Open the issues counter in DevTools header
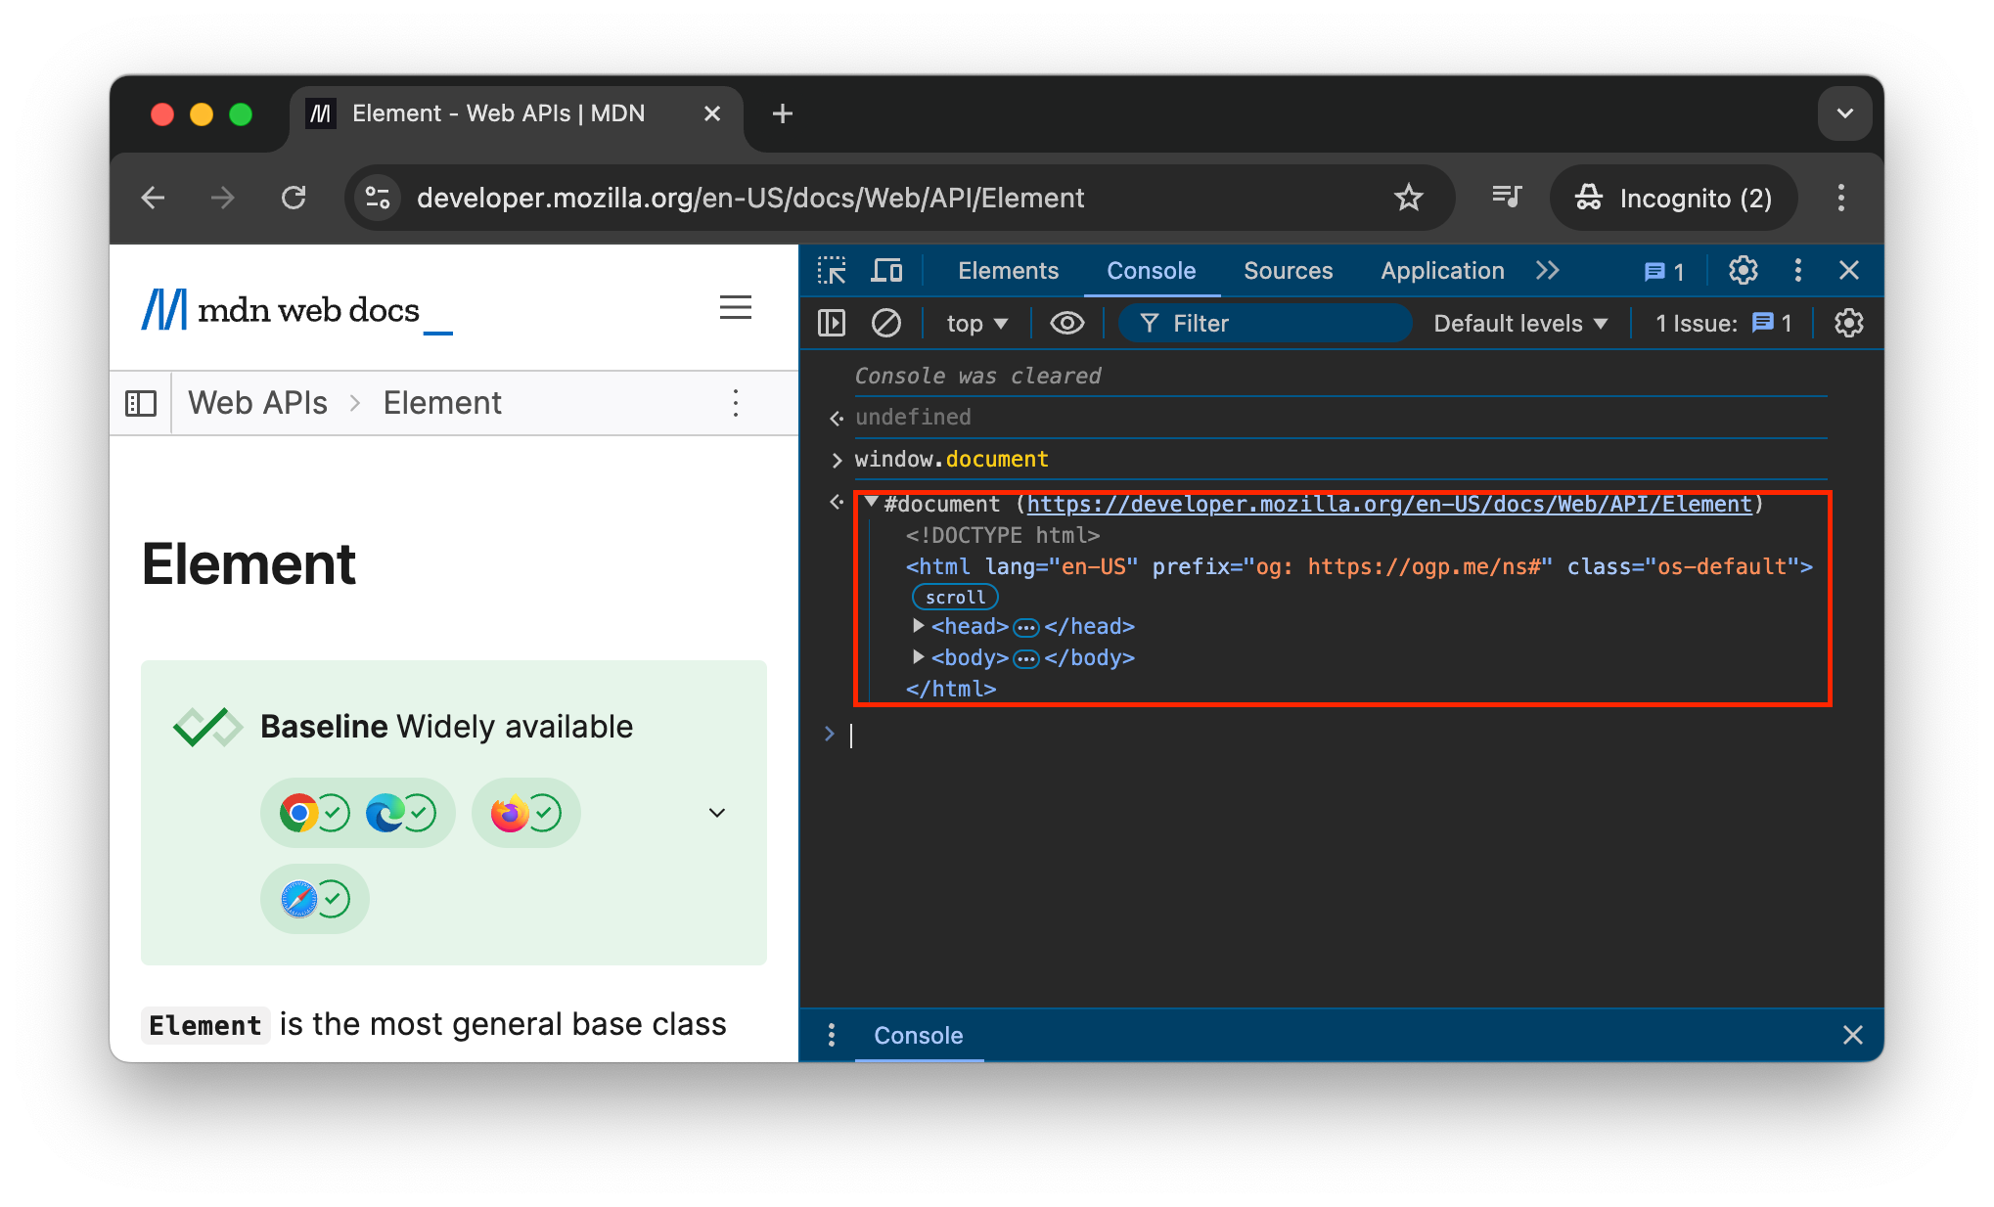 (1664, 272)
